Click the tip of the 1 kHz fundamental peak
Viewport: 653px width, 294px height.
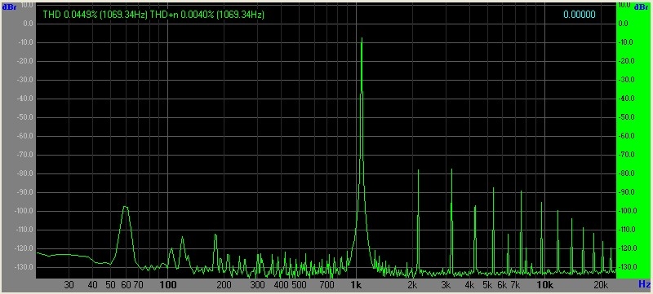(362, 38)
